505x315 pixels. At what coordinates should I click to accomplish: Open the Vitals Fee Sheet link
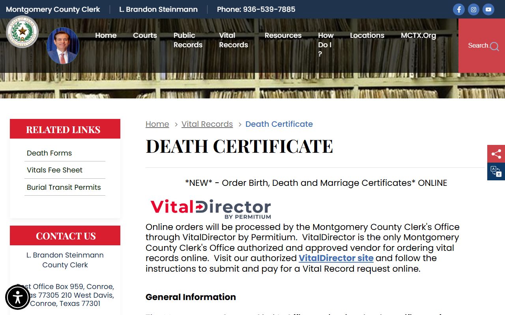click(54, 170)
